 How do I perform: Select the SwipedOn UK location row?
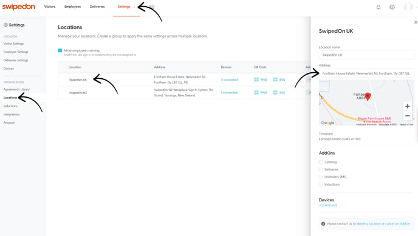pyautogui.click(x=185, y=79)
